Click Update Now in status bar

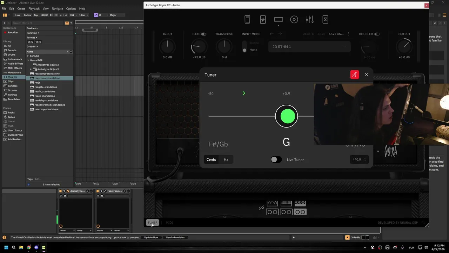[x=151, y=238]
